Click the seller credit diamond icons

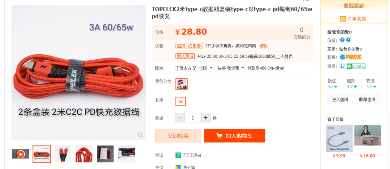345,40
